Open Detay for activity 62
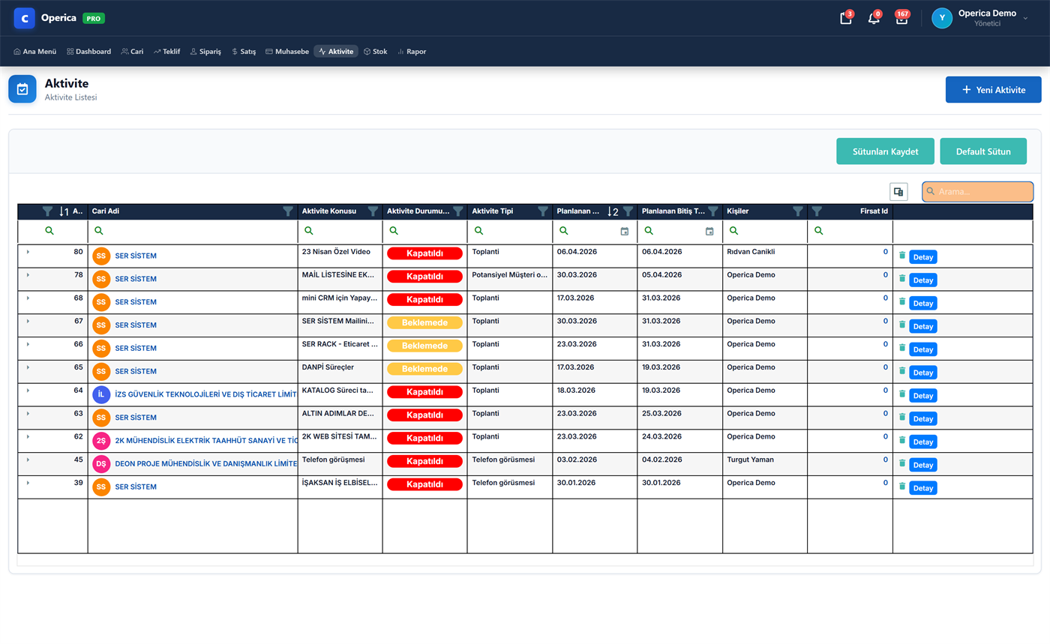 (x=923, y=442)
